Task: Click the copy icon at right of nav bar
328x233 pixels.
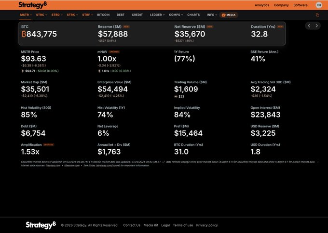Action: click(317, 15)
